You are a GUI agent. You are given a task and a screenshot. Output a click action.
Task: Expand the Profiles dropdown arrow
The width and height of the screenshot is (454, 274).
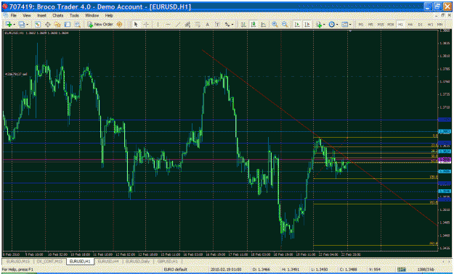(27, 25)
